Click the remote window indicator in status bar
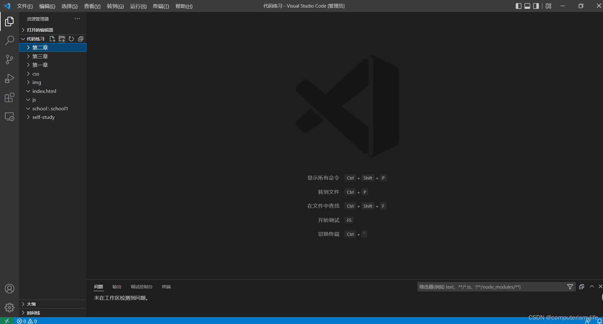This screenshot has height=324, width=603. click(x=7, y=321)
